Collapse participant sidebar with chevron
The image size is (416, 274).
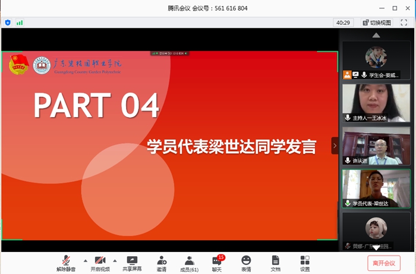(x=335, y=146)
